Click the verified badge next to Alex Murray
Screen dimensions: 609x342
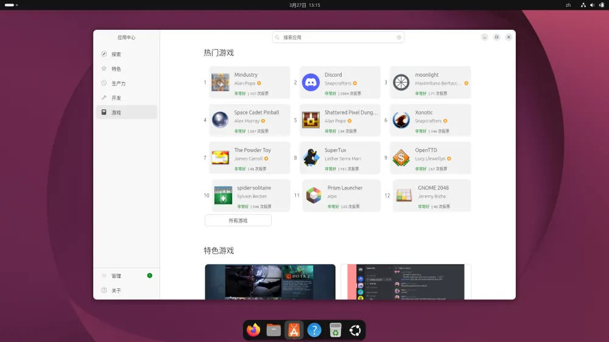(263, 120)
